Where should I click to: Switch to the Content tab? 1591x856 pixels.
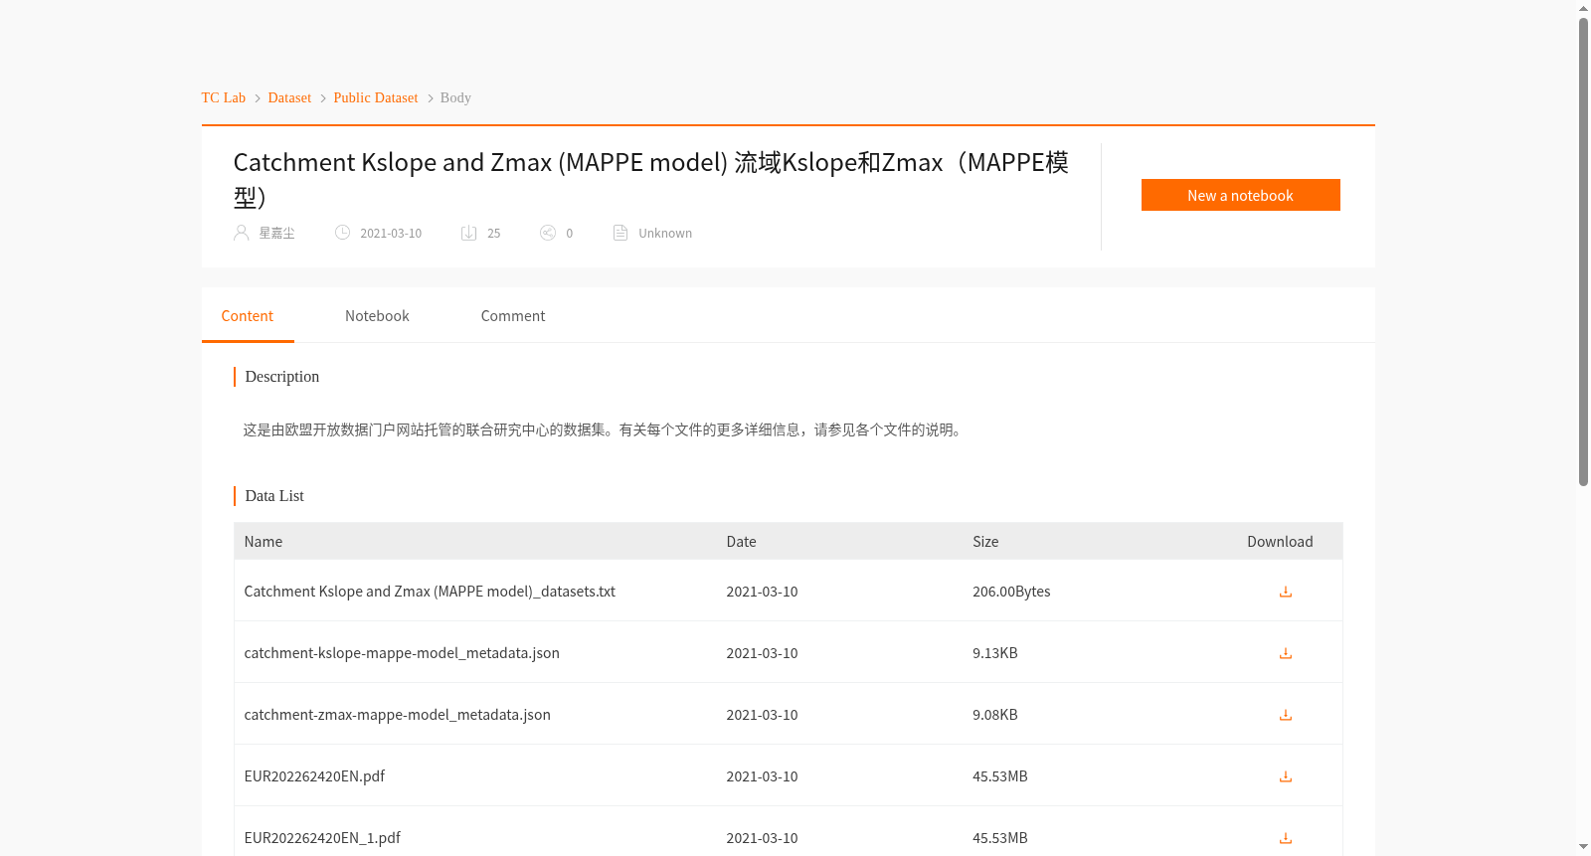coord(248,316)
